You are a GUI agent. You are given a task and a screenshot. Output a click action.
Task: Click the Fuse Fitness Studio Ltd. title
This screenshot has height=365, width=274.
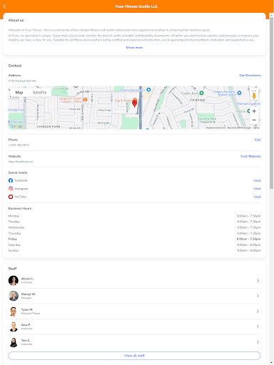click(136, 6)
